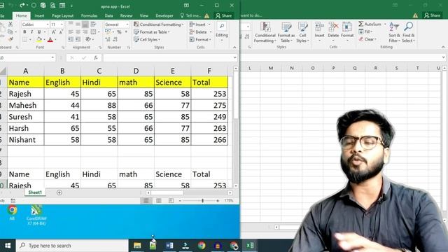Open the fill color dropdown arrow
The image size is (448, 252).
coord(45,40)
